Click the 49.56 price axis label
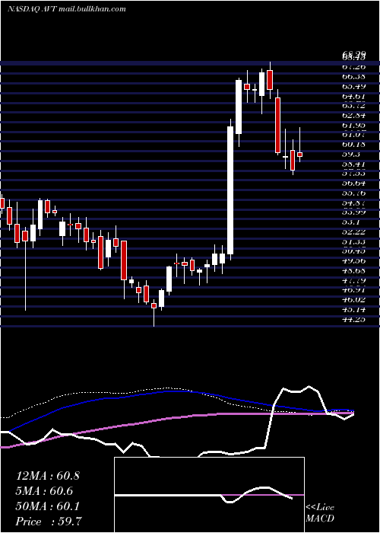380x533 pixels. point(354,261)
